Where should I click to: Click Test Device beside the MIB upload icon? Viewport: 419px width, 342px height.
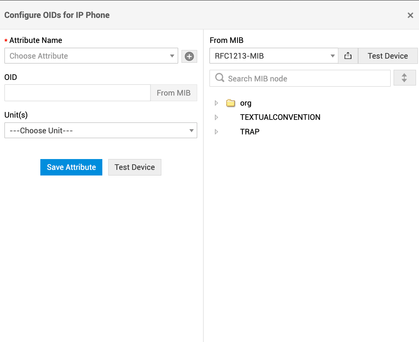[x=388, y=56]
